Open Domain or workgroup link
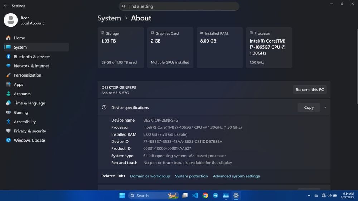The height and width of the screenshot is (201, 358). [x=150, y=176]
